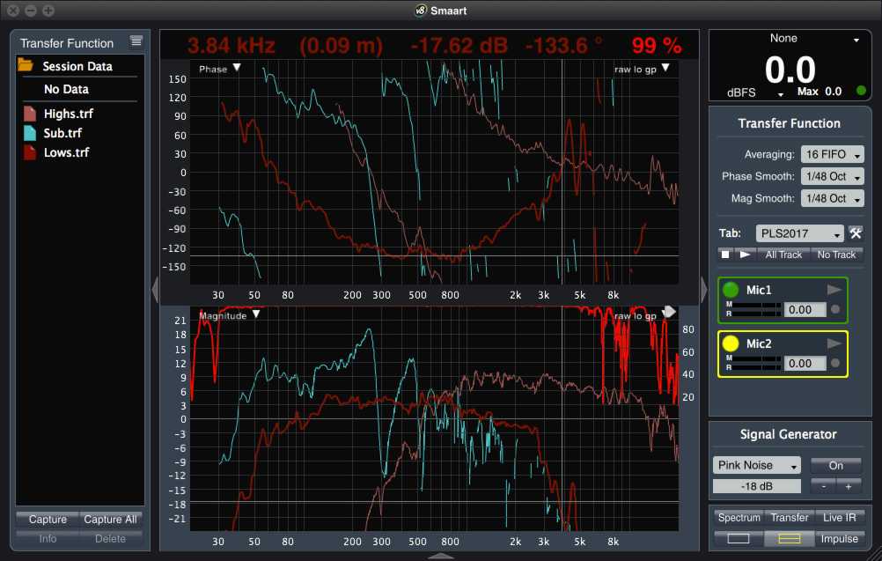Click the Session Data folder icon
882x561 pixels.
(x=26, y=65)
